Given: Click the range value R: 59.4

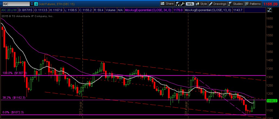Looking at the screenshot, I should pos(99,10).
